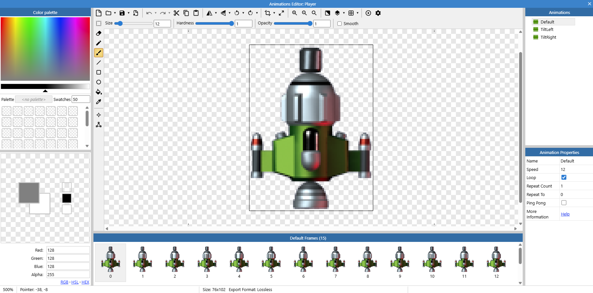
Task: Open the flip horizontal dropdown arrow
Action: coord(216,13)
